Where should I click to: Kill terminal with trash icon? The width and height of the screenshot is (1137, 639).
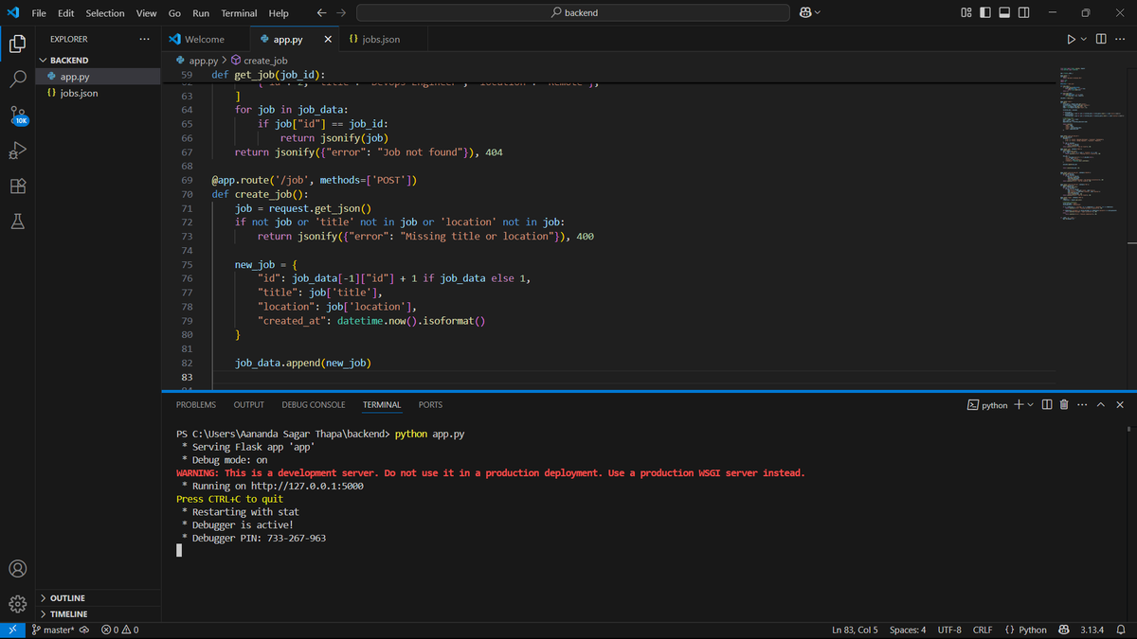[1063, 404]
